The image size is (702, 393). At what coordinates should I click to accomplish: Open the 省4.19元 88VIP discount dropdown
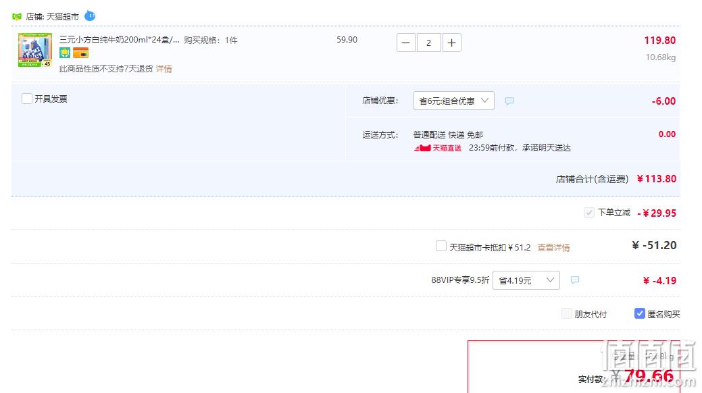tap(526, 280)
